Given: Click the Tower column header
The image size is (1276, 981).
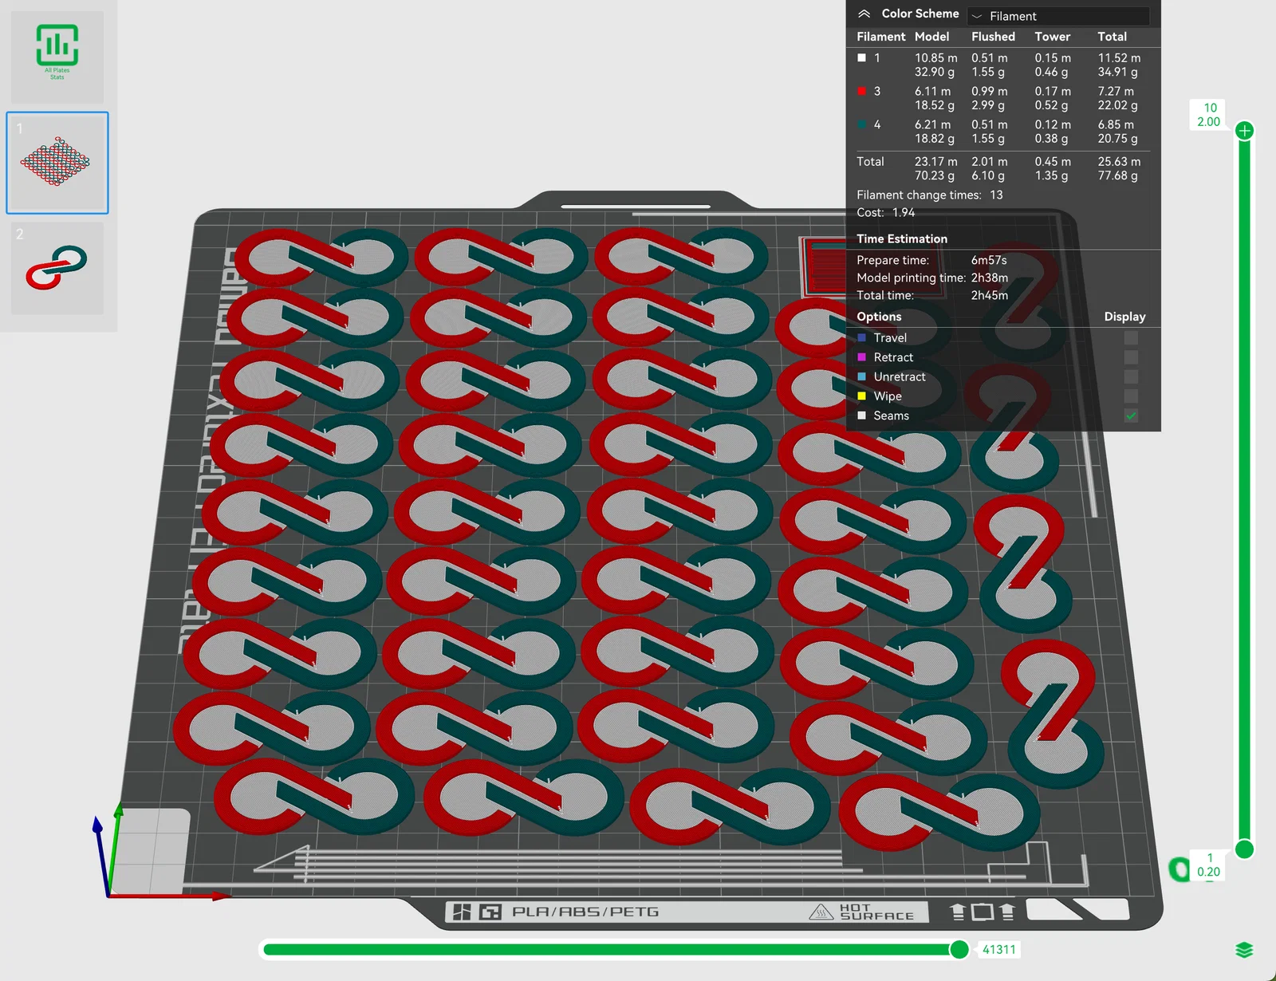Looking at the screenshot, I should click(1053, 37).
